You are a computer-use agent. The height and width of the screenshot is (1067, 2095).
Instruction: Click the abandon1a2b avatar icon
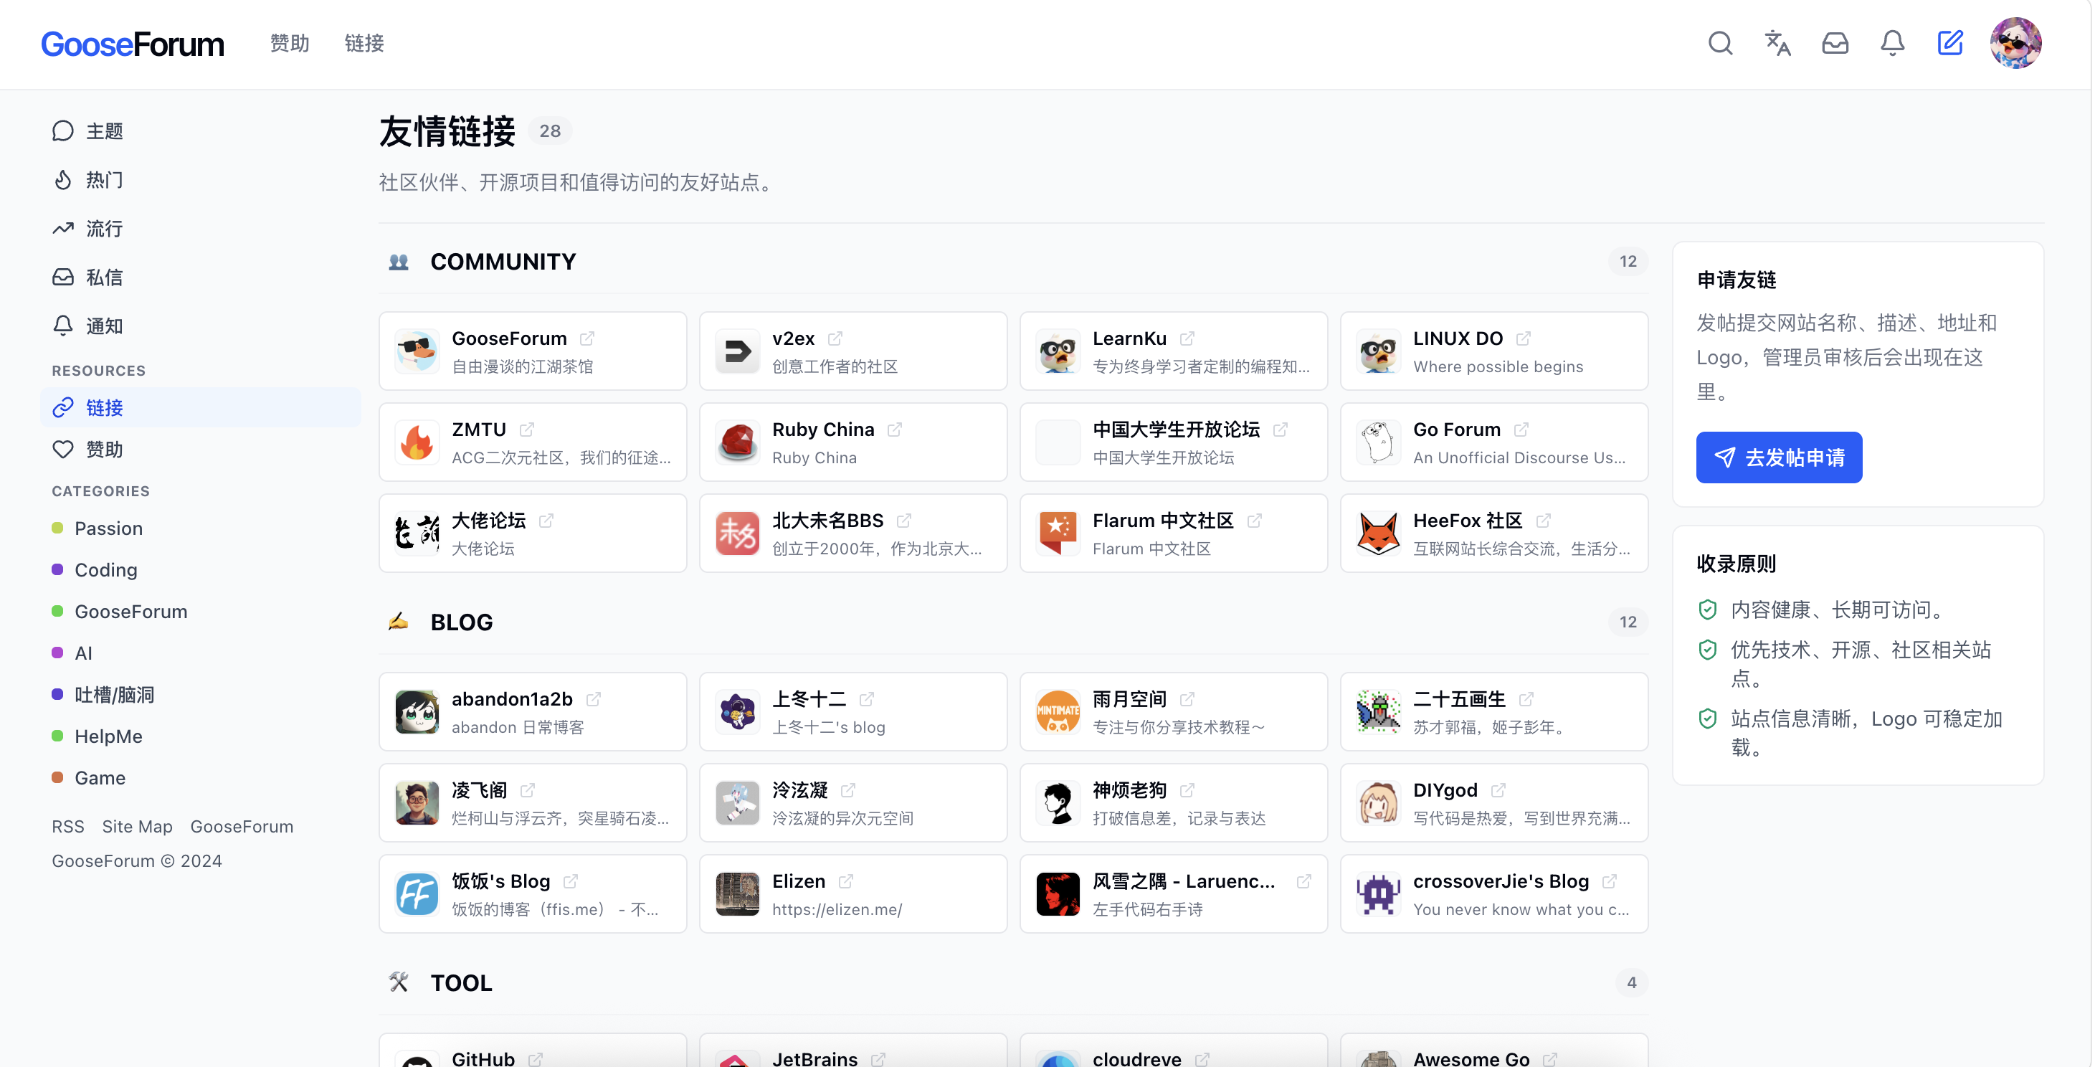[x=417, y=711]
